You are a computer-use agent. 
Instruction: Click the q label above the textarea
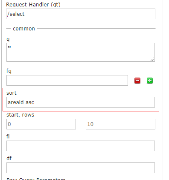[x=8, y=39]
